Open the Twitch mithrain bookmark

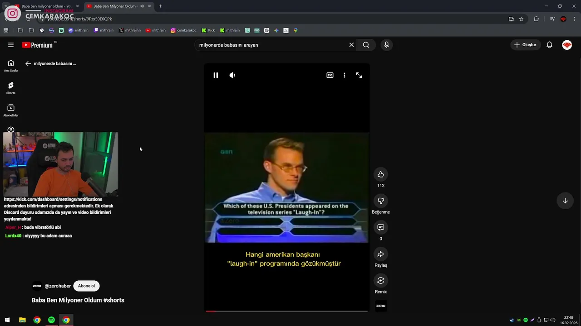coord(103,30)
